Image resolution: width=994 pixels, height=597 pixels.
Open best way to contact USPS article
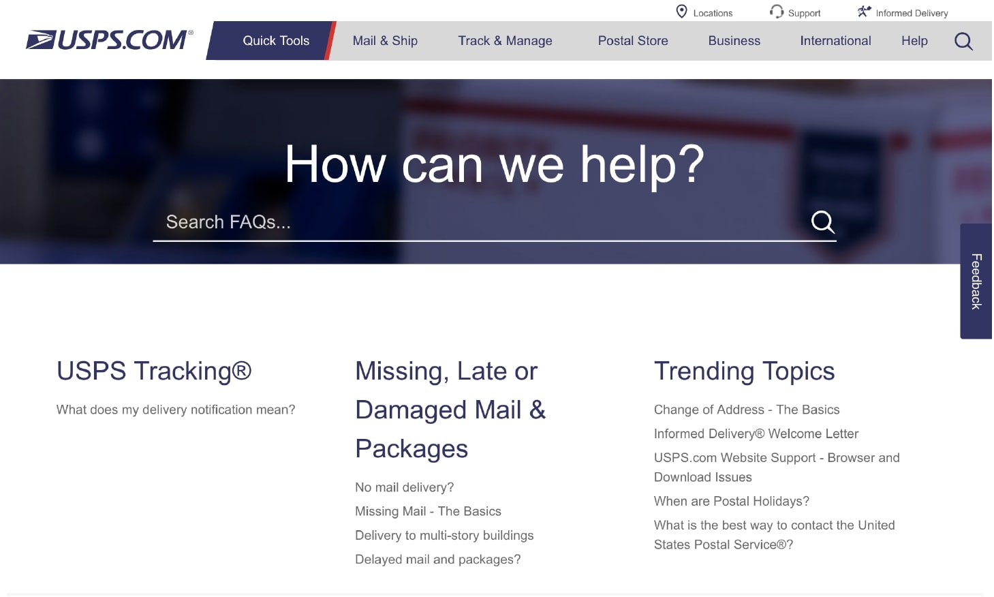tap(775, 535)
